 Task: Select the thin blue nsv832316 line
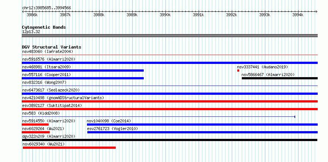[170, 86]
